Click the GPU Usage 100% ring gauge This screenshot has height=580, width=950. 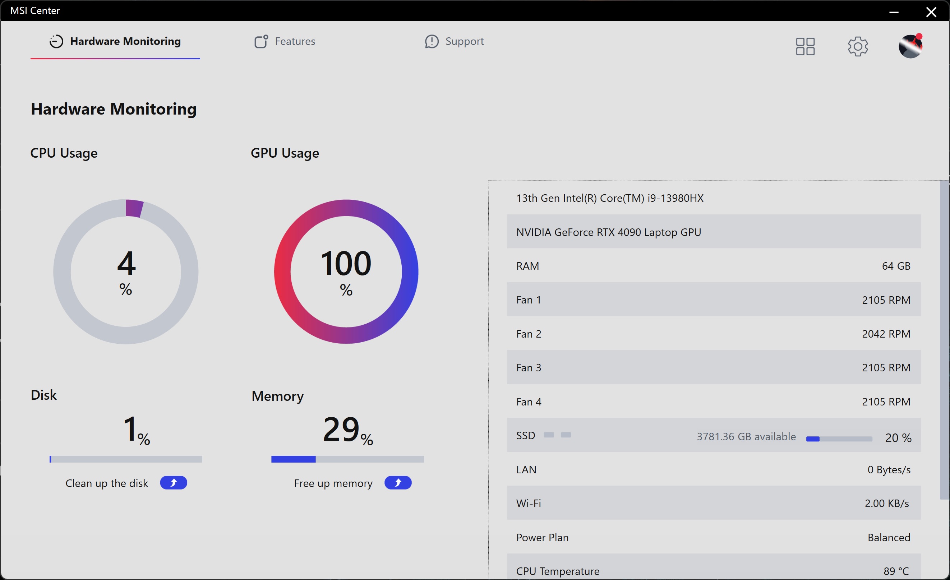pyautogui.click(x=346, y=272)
